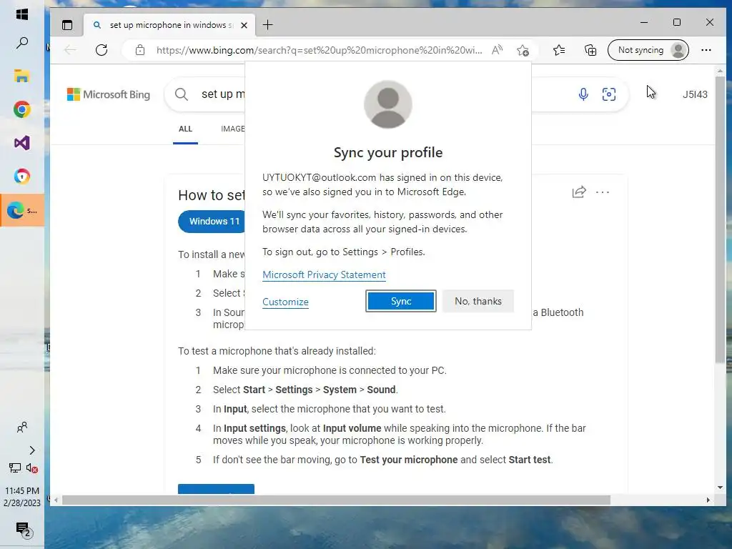Image resolution: width=732 pixels, height=549 pixels.
Task: Click the muted volume tray icon
Action: point(31,468)
